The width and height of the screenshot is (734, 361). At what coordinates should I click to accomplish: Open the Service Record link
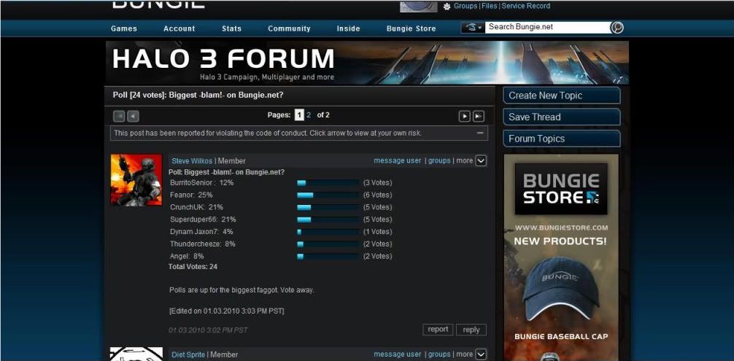[x=526, y=6]
